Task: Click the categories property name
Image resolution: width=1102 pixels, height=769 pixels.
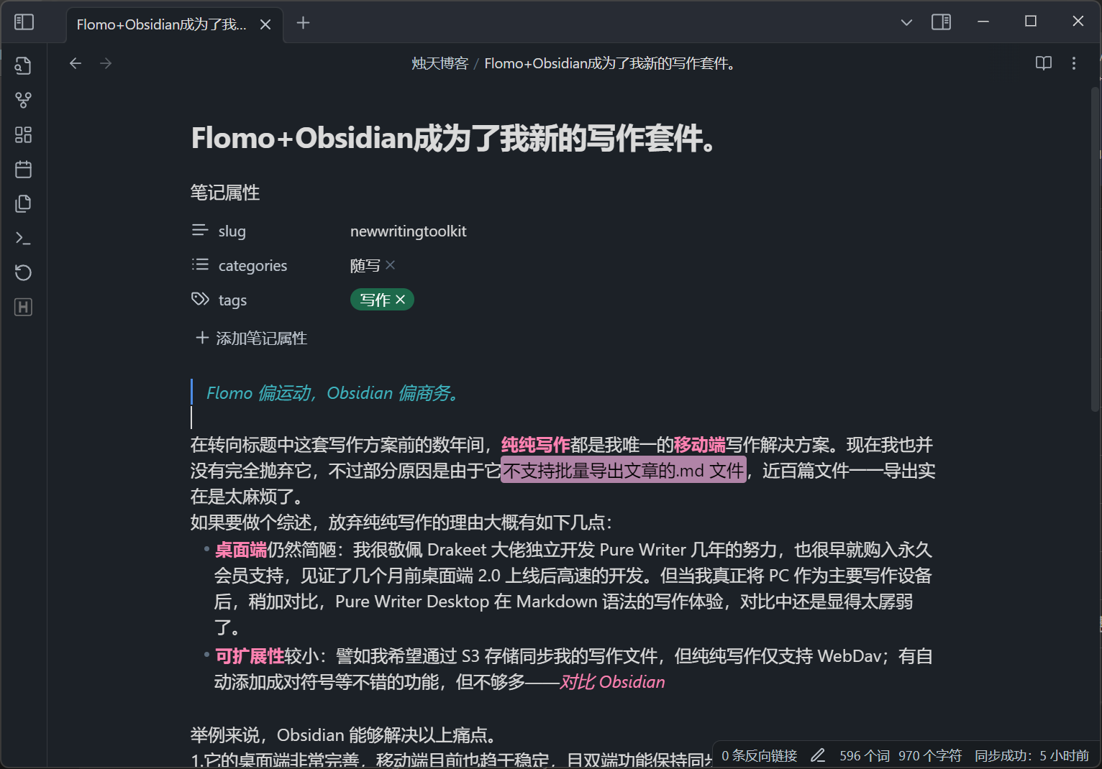Action: coord(252,266)
